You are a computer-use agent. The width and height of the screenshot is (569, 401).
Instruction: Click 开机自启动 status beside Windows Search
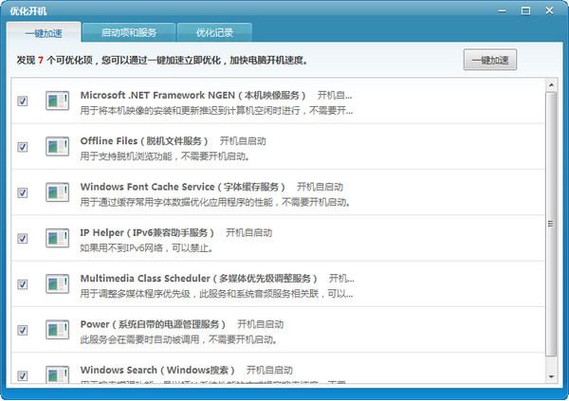(x=269, y=370)
